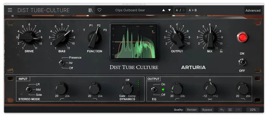Flip the ON/OFF power toggle switch
This screenshot has width=268, height=117.
242,62
